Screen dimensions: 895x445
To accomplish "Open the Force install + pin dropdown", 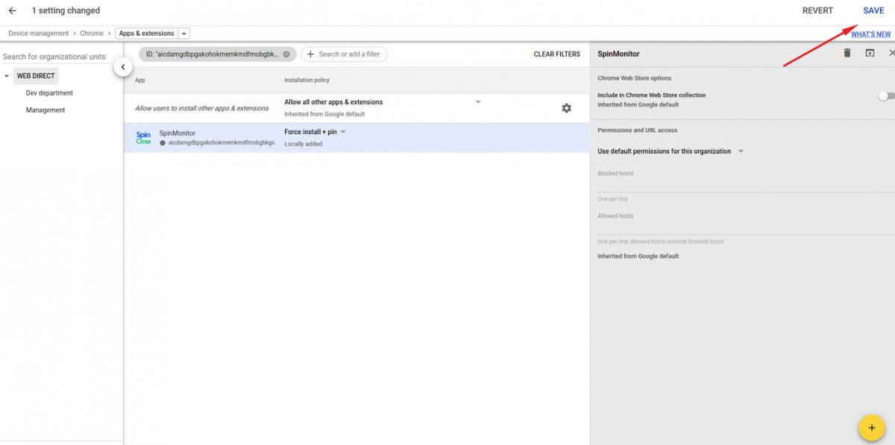I will coord(344,132).
